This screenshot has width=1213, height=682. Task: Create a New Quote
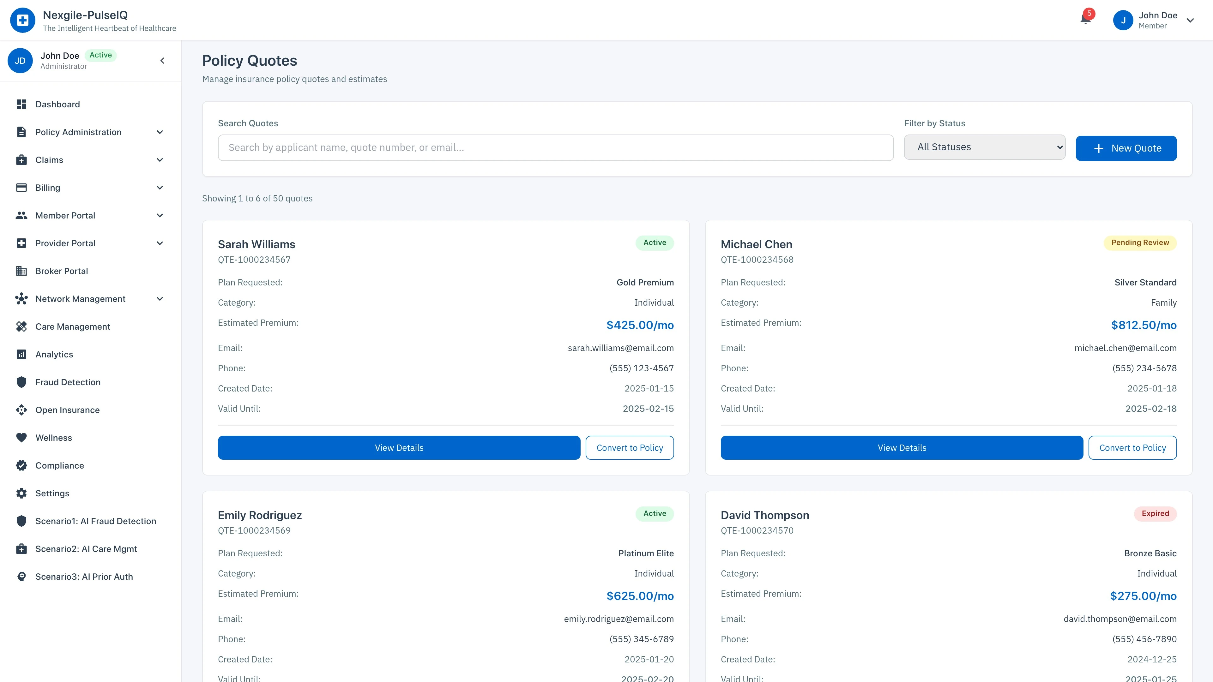click(1126, 148)
